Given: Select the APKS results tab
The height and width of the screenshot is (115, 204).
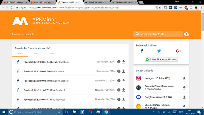Looking at the screenshot, I should (20, 54).
